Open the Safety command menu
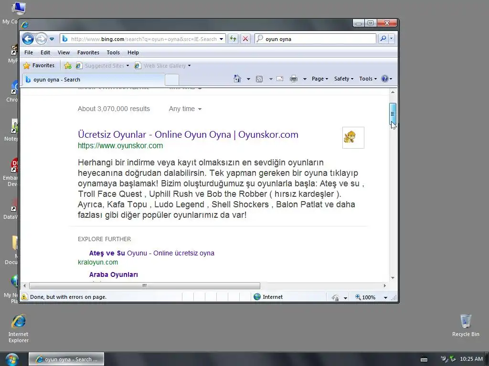This screenshot has width=489, height=366. coord(344,79)
